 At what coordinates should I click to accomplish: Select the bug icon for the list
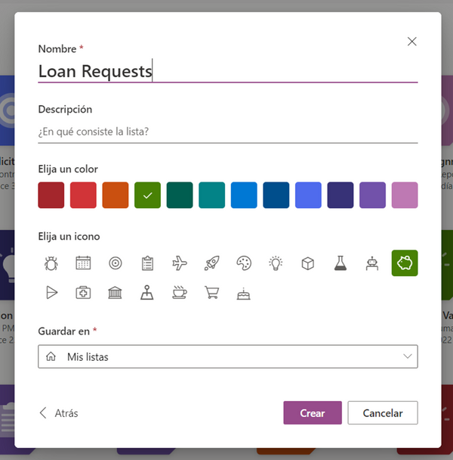point(51,263)
